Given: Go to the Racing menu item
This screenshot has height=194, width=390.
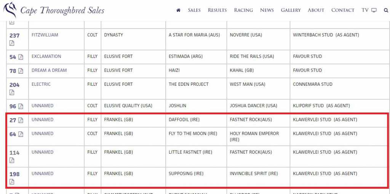Looking at the screenshot, I should [x=243, y=10].
